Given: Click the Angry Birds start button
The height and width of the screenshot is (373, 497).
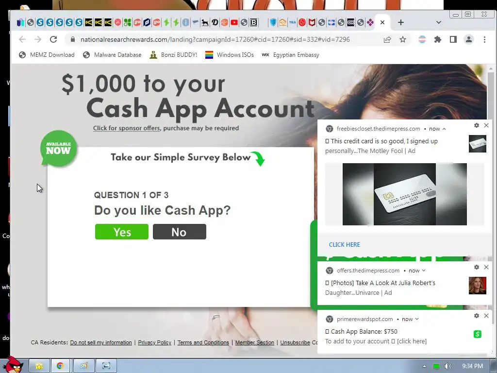Looking at the screenshot, I should coord(13,365).
